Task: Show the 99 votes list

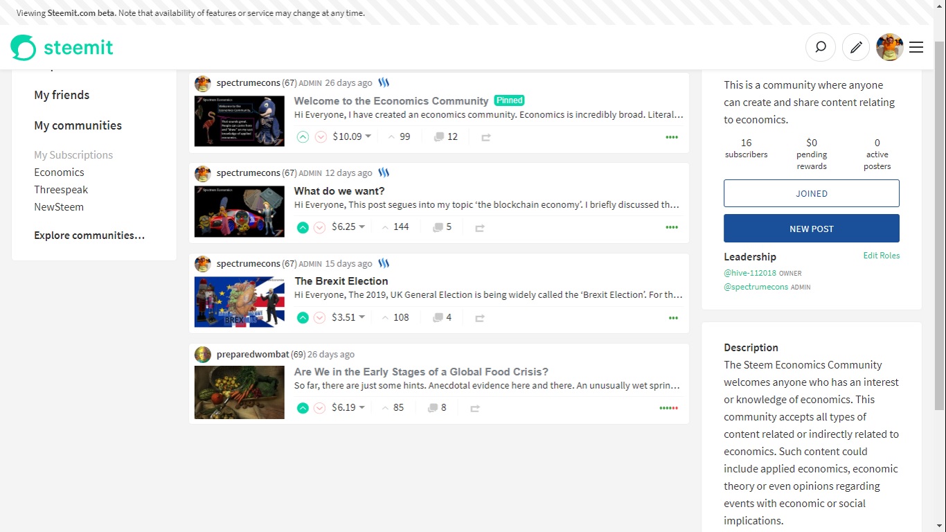Action: point(399,136)
